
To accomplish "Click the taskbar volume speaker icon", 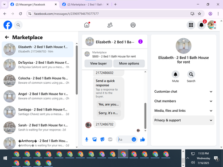I will [193, 163].
